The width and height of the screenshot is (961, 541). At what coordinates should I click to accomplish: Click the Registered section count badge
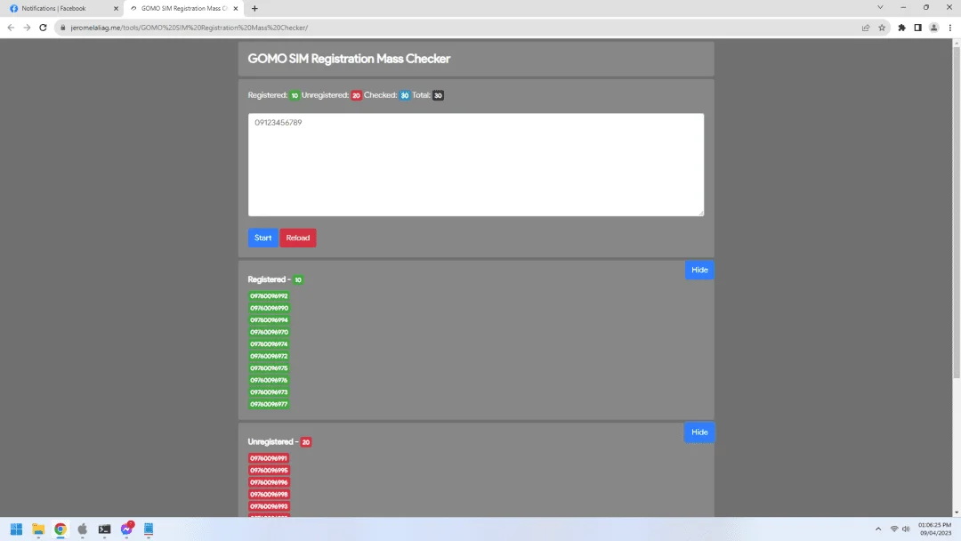(298, 280)
